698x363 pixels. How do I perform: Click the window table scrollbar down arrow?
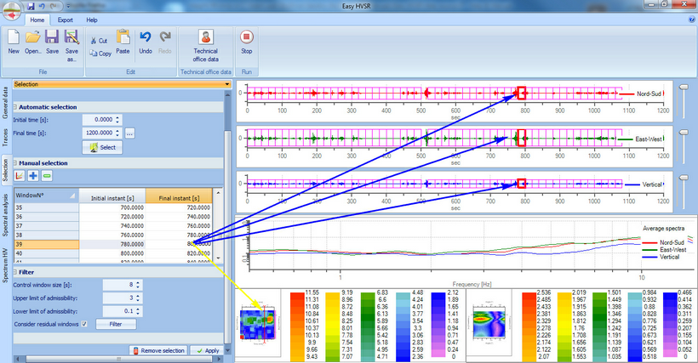tap(218, 258)
